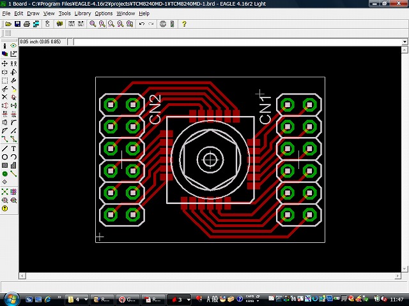The height and width of the screenshot is (306, 409).
Task: Select the Wire line tool
Action: click(4, 149)
